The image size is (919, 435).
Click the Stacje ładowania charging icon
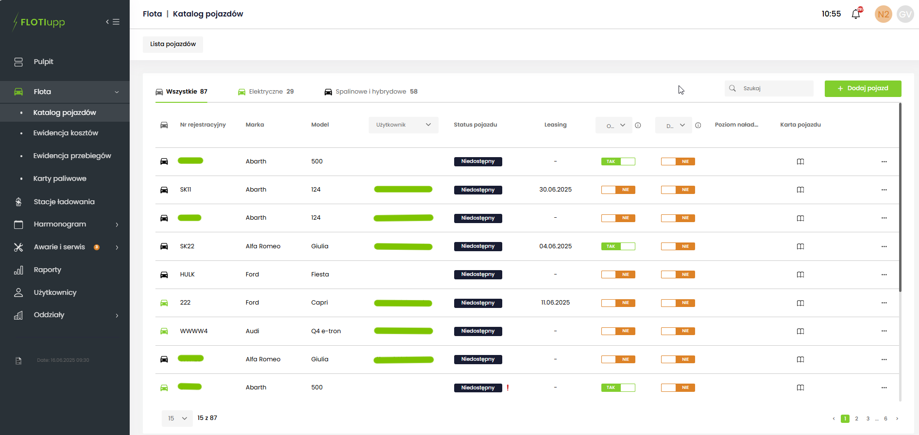coord(18,202)
